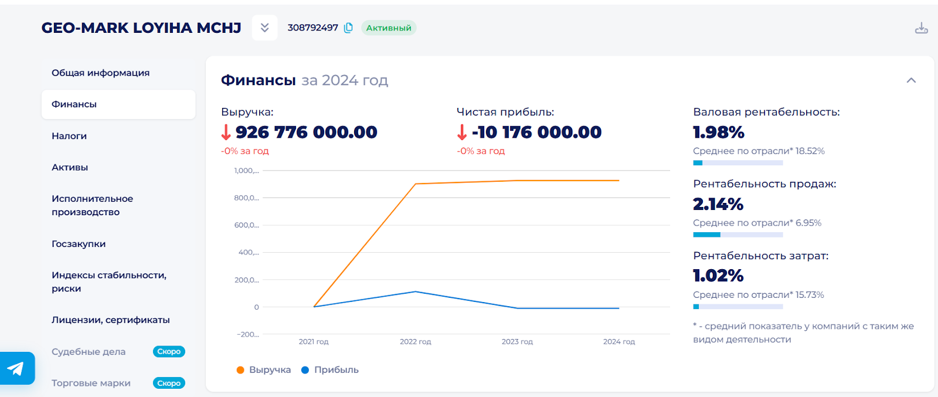Open the Telegram chat button
Viewport: 938px width, 397px height.
(x=16, y=368)
